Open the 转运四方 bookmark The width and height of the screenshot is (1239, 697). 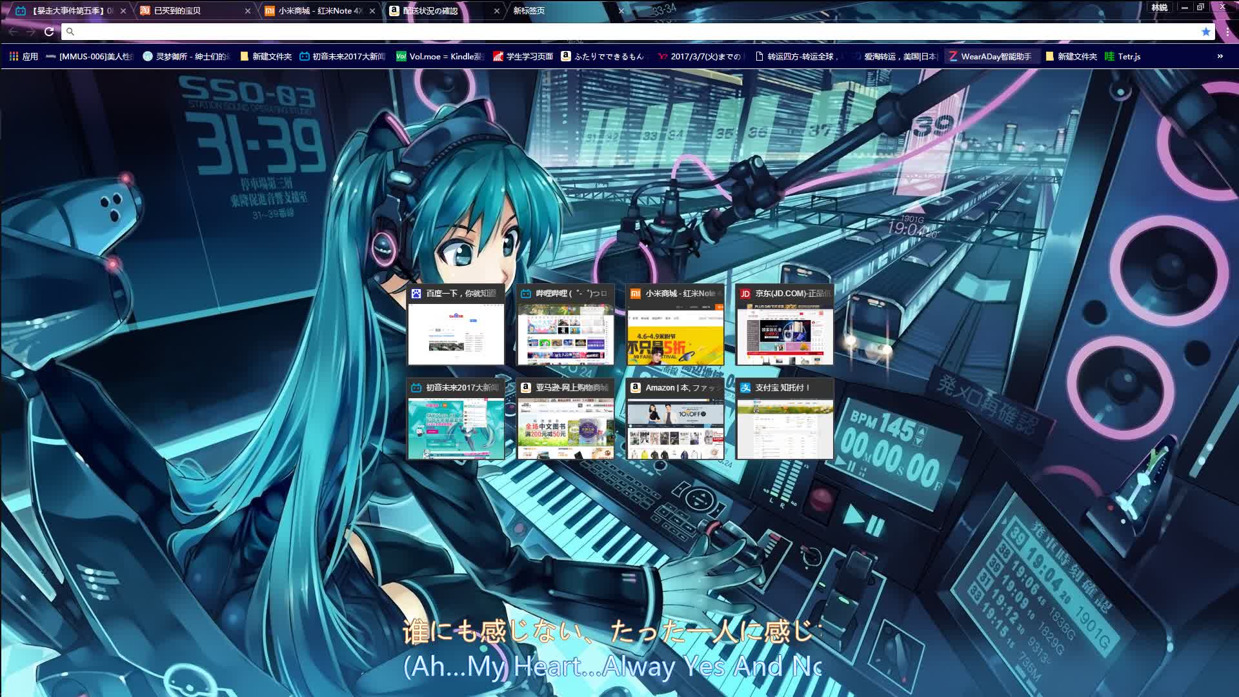(x=798, y=56)
